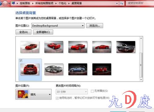The height and width of the screenshot is (112, 154).
Task: Toggle battery power slideshow pause checkbox
Action: [x=57, y=98]
